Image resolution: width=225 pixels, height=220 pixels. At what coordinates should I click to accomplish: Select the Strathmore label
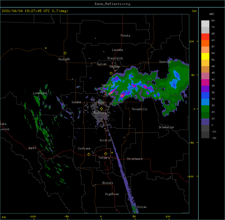click(x=135, y=159)
